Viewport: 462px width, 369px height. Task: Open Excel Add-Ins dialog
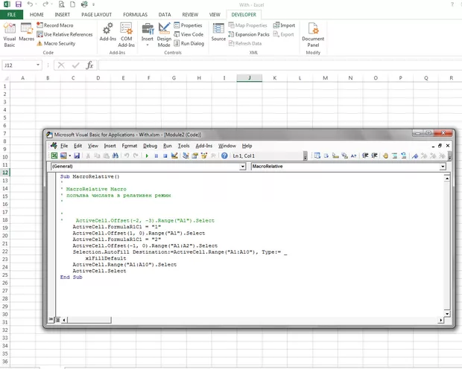coord(108,32)
